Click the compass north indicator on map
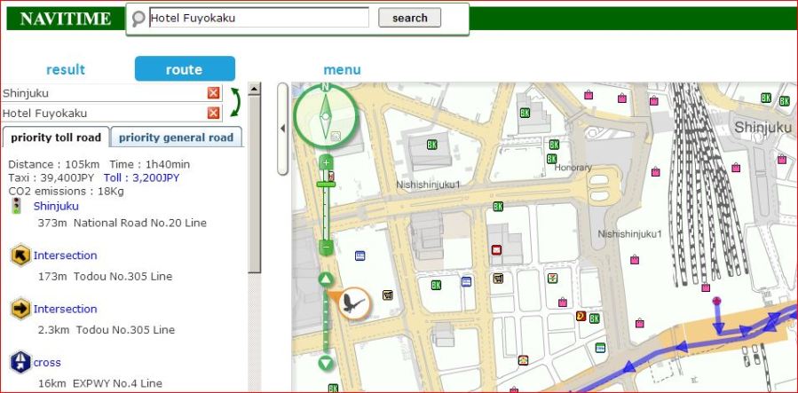 326,87
